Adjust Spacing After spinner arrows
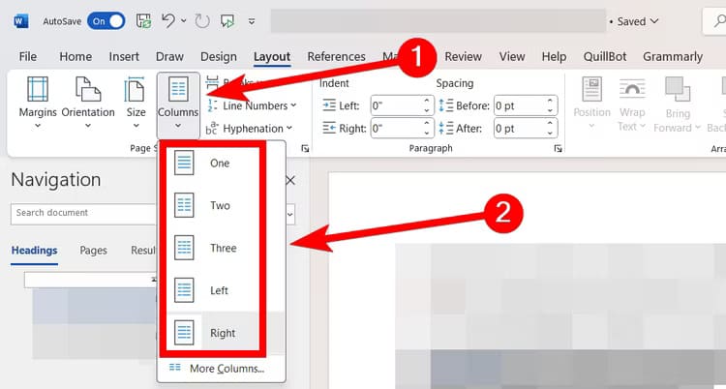 point(550,128)
